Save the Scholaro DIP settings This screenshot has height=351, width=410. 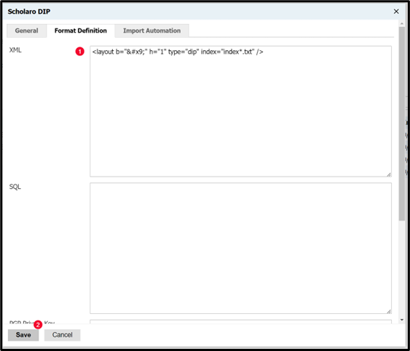click(23, 335)
